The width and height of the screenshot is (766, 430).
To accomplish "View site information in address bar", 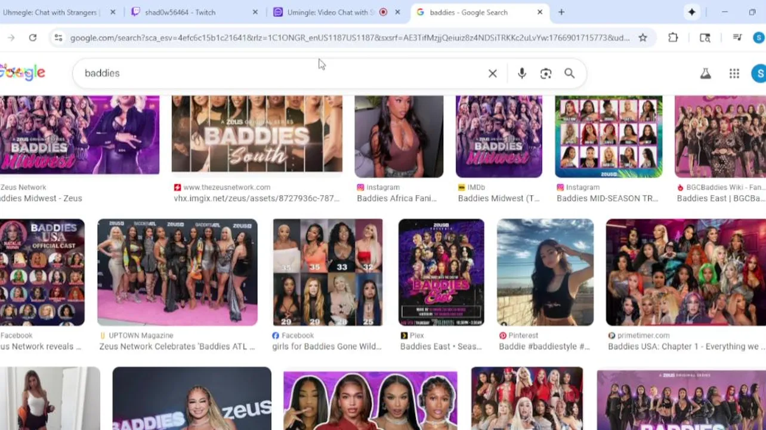I will tap(58, 38).
